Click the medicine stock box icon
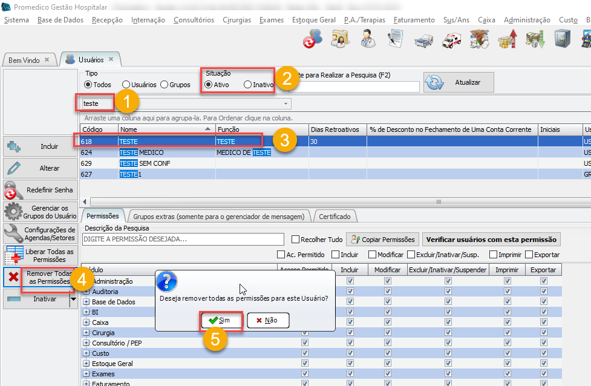591x386 pixels. [478, 40]
